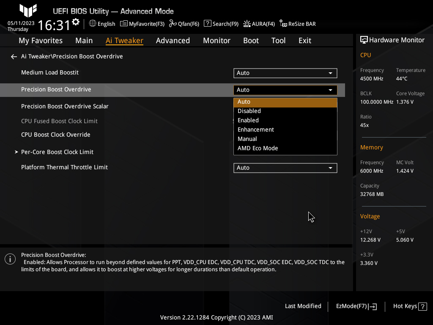Viewport: 433px width, 325px height.
Task: Click the Hardware Monitor screen icon
Action: pos(364,40)
